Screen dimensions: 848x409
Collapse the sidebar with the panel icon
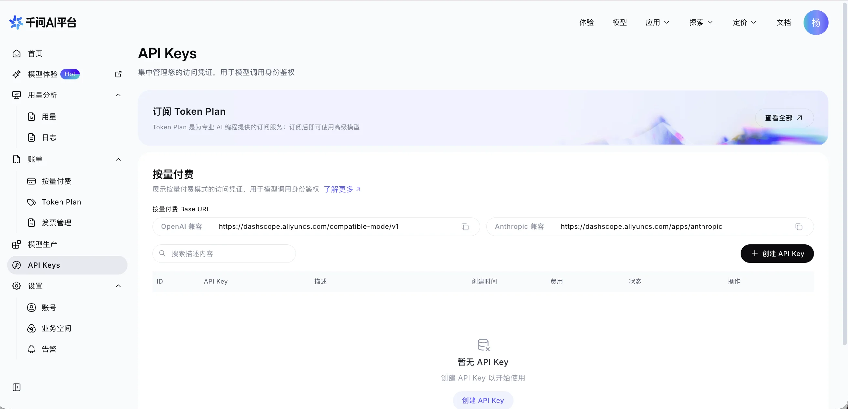click(17, 387)
